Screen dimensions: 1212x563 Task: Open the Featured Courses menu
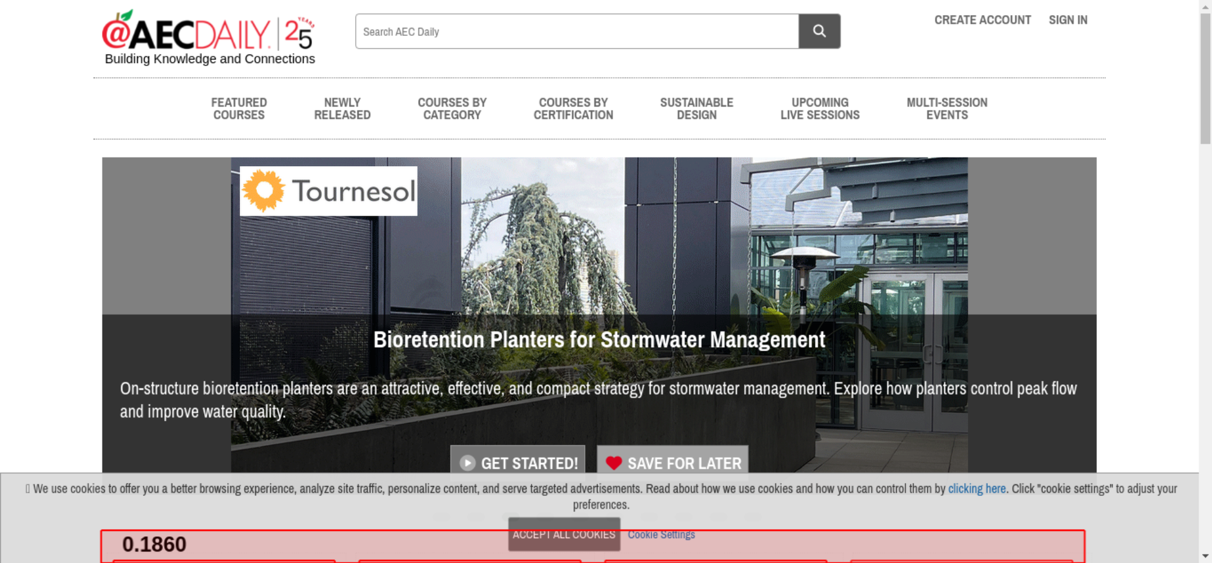239,109
